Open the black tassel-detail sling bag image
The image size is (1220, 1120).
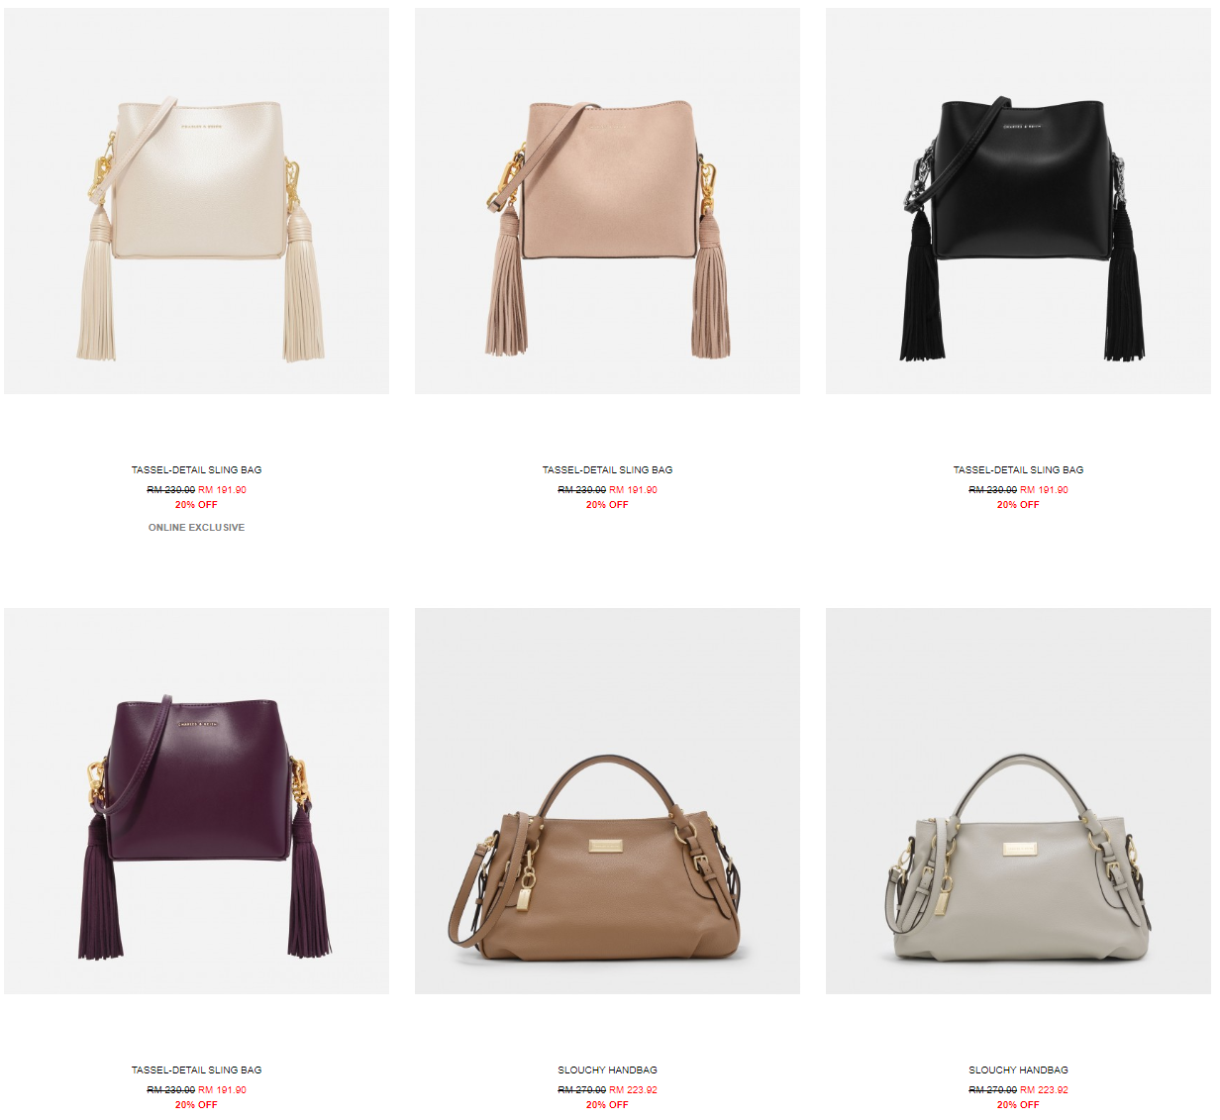1018,201
